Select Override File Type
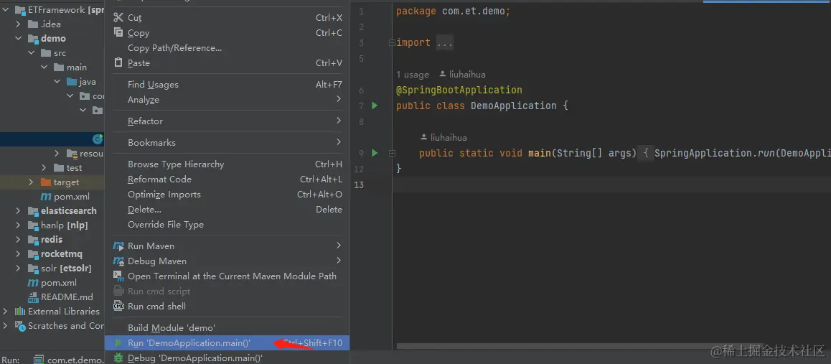The image size is (831, 364). click(x=227, y=224)
